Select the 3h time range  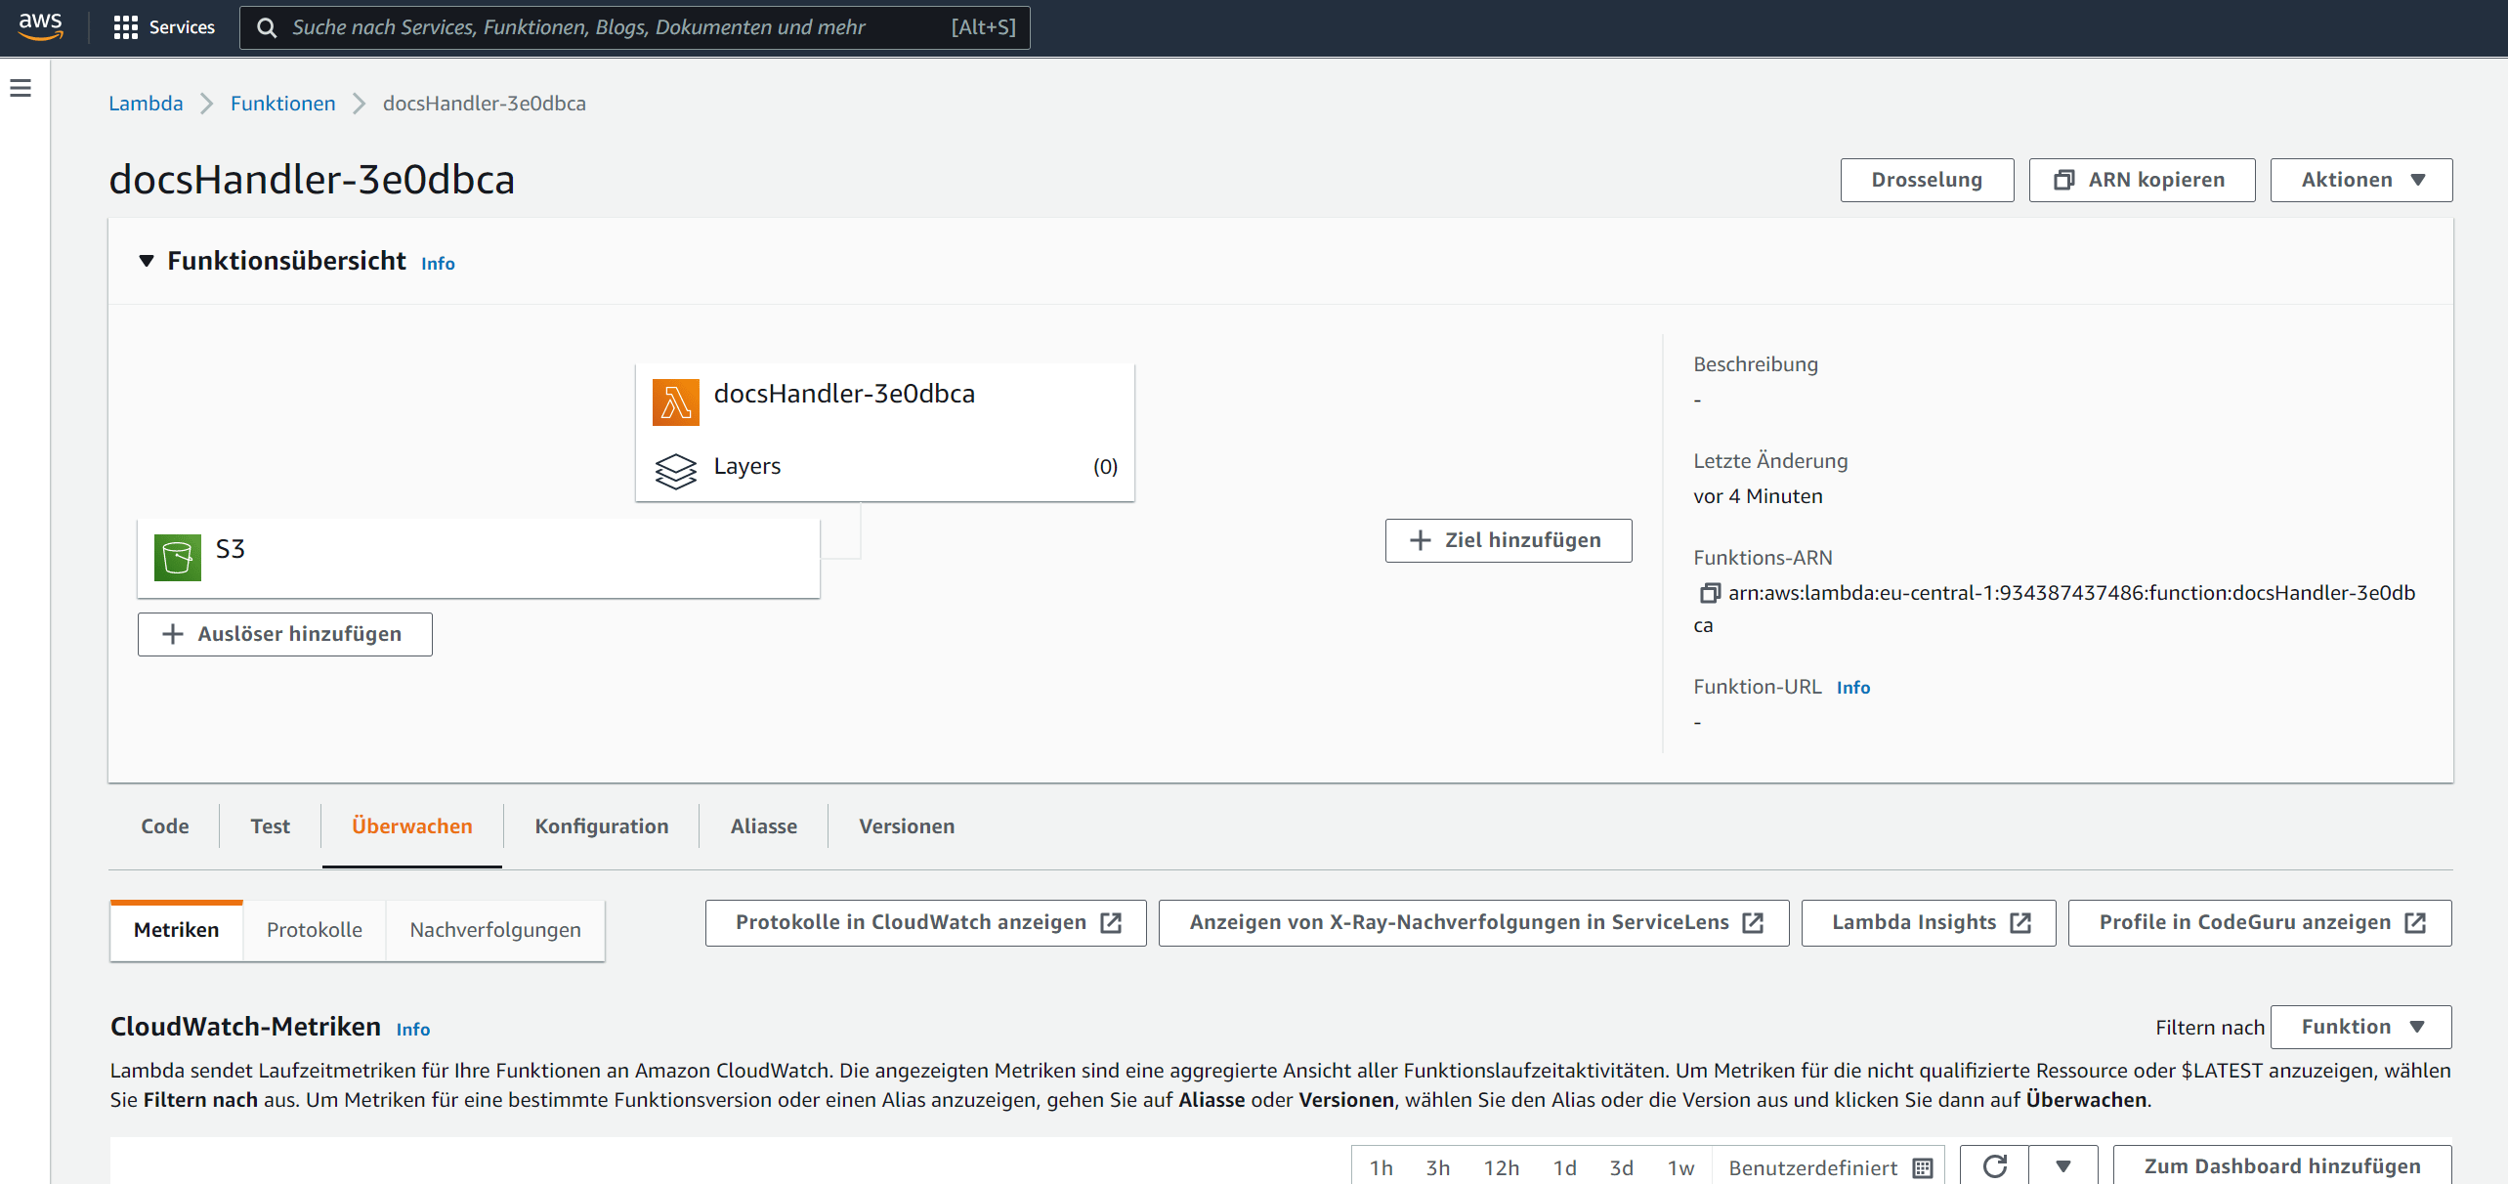1438,1168
